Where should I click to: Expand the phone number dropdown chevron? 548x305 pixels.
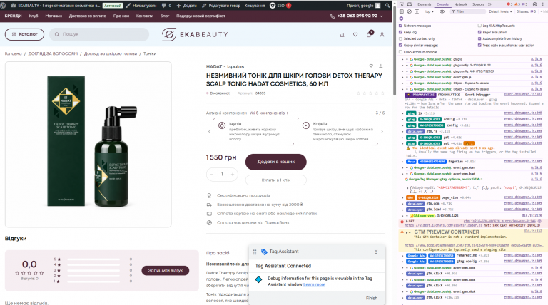tap(381, 16)
